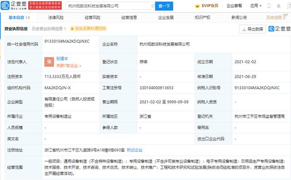Click credit code 91330104MA2KDQJNXC value

pyautogui.click(x=67, y=41)
